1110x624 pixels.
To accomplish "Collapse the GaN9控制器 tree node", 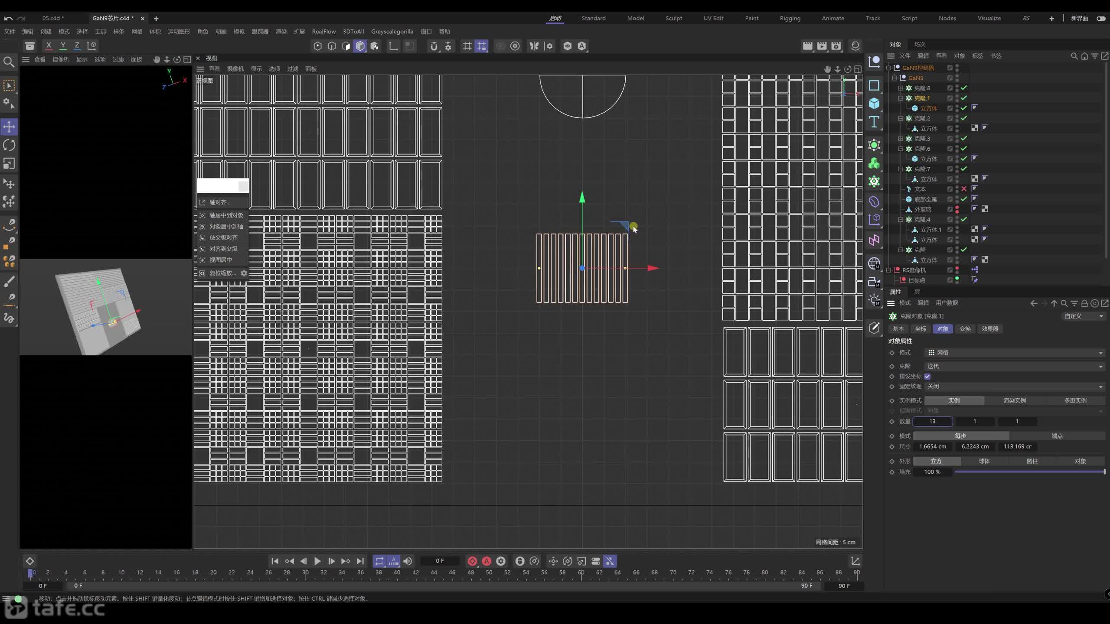I will 888,68.
